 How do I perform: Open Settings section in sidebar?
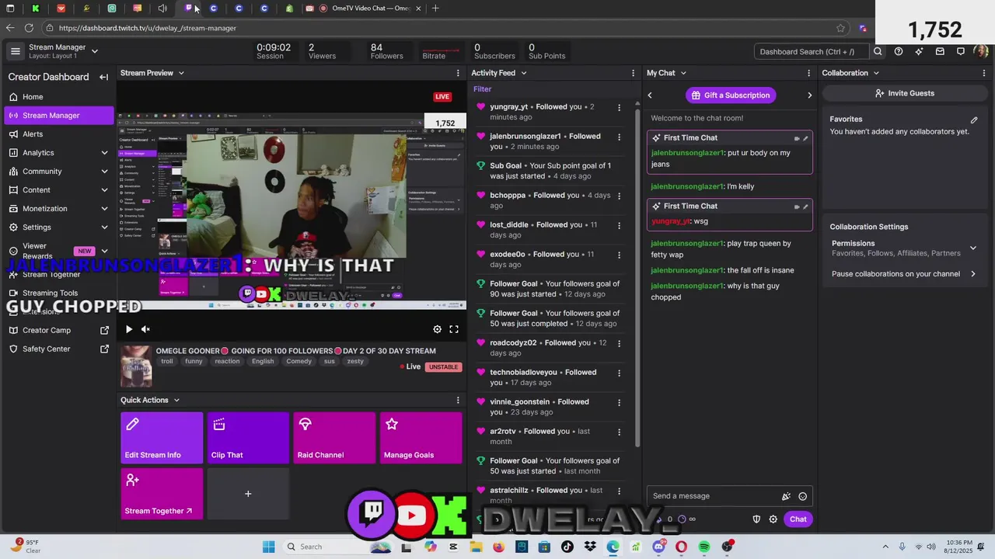[58, 227]
